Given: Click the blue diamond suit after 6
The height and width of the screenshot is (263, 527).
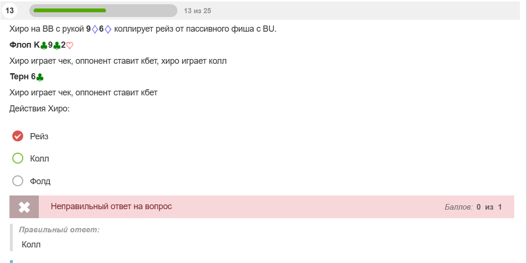Looking at the screenshot, I should coord(107,30).
